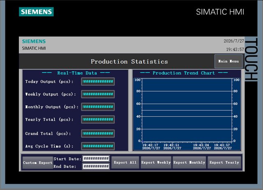Click the Custom Export button

[x=37, y=163]
